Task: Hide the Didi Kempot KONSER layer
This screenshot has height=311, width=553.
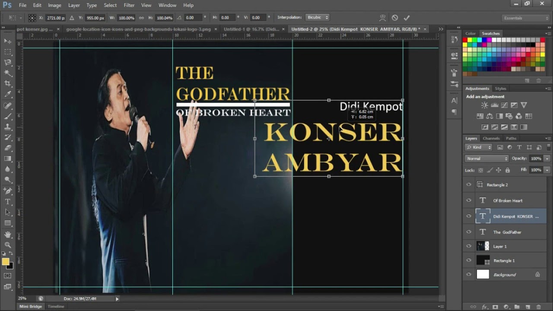Action: pyautogui.click(x=469, y=216)
